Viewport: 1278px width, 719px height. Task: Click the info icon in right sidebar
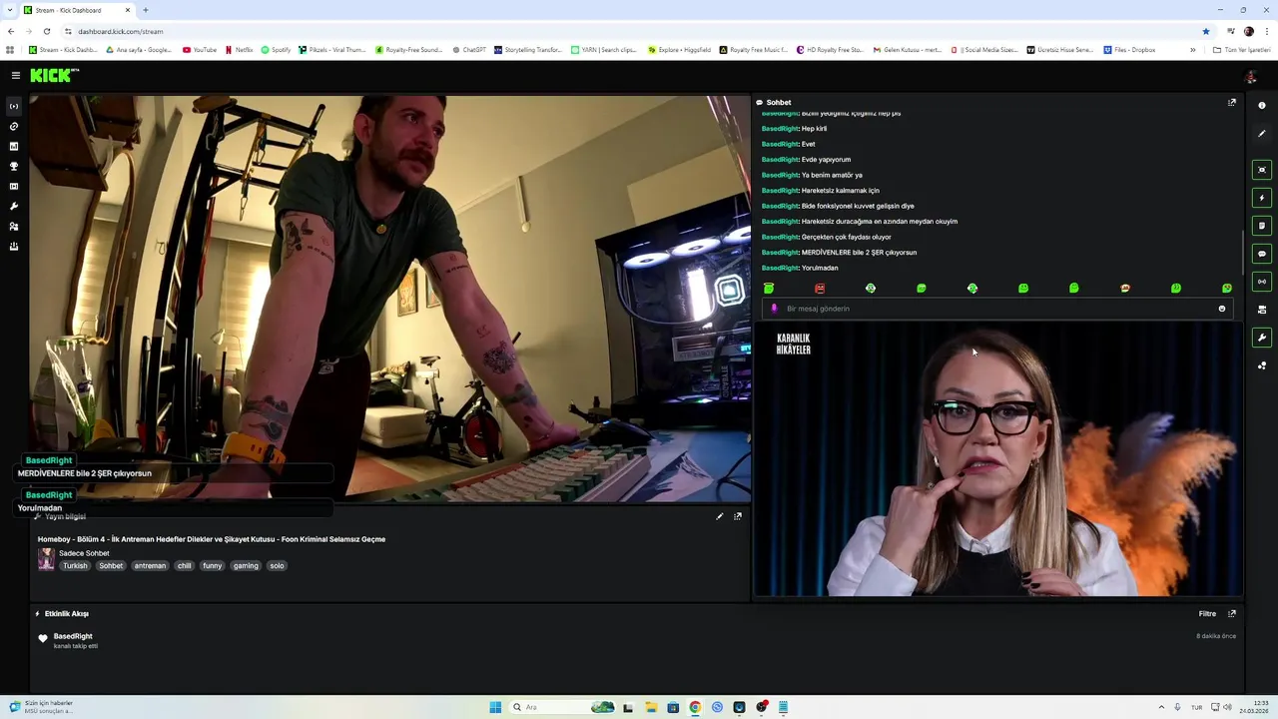1262,106
